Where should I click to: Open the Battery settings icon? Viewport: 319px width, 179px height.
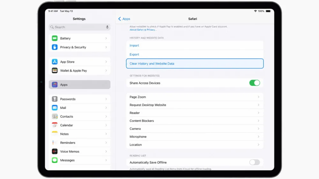tap(55, 38)
